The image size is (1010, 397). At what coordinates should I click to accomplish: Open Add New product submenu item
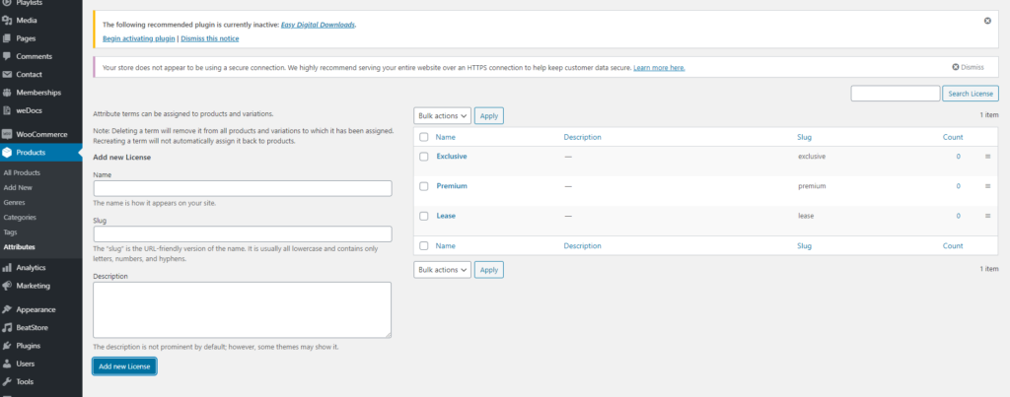coord(18,188)
